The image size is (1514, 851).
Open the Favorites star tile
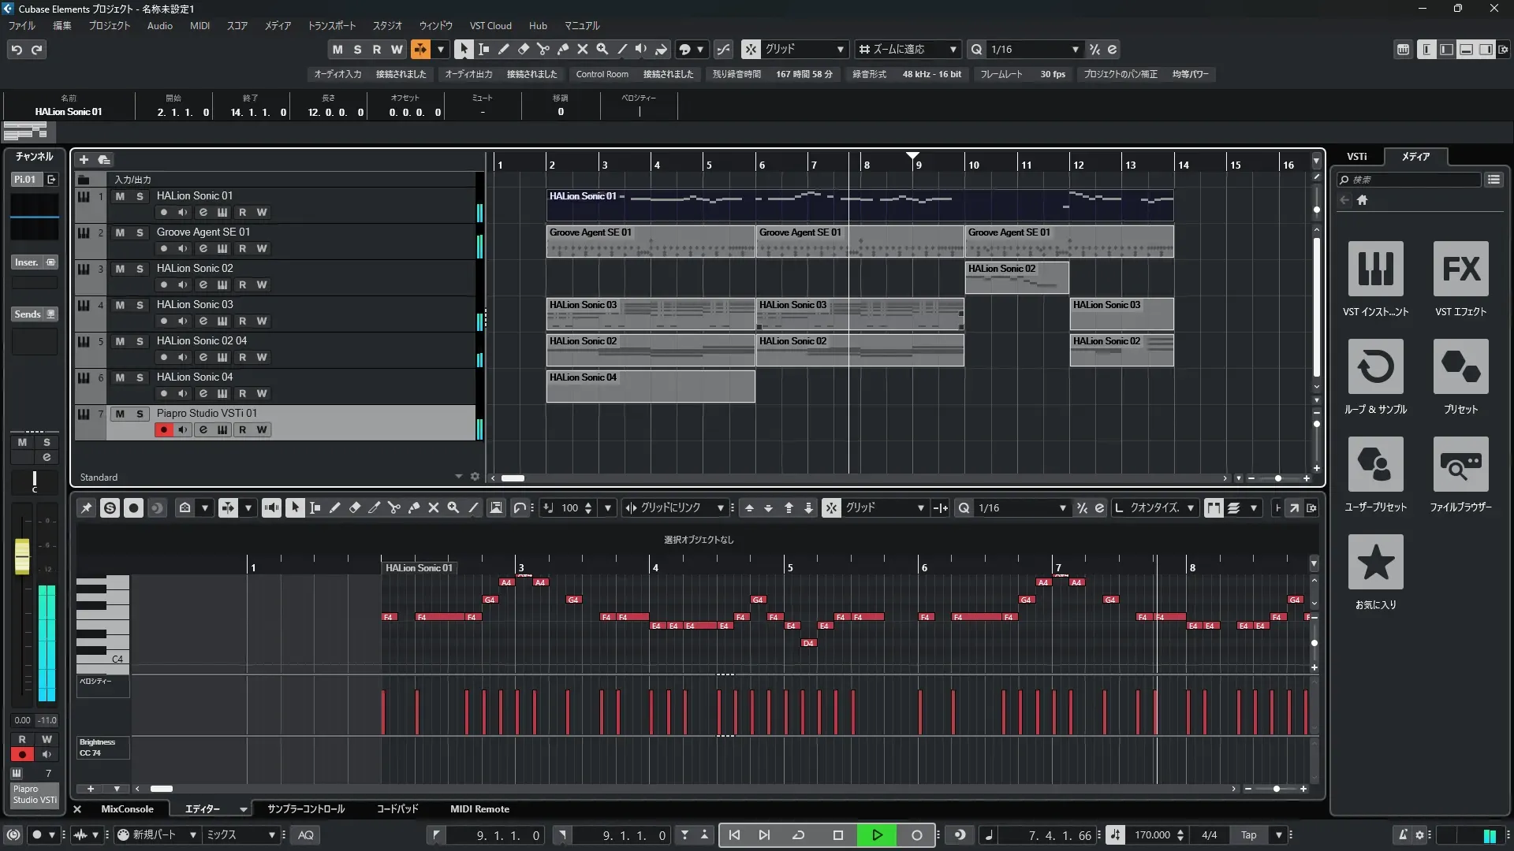tap(1375, 563)
